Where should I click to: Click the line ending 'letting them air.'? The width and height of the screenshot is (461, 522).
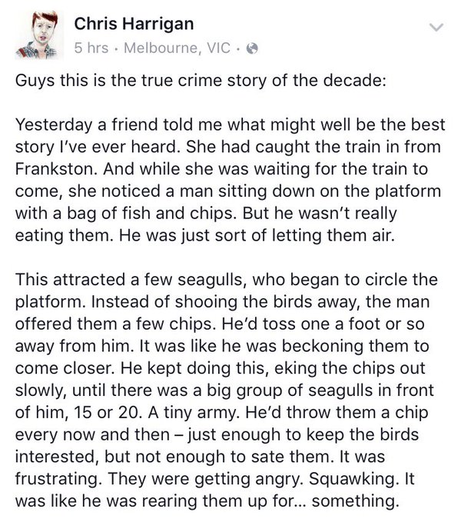click(x=205, y=236)
